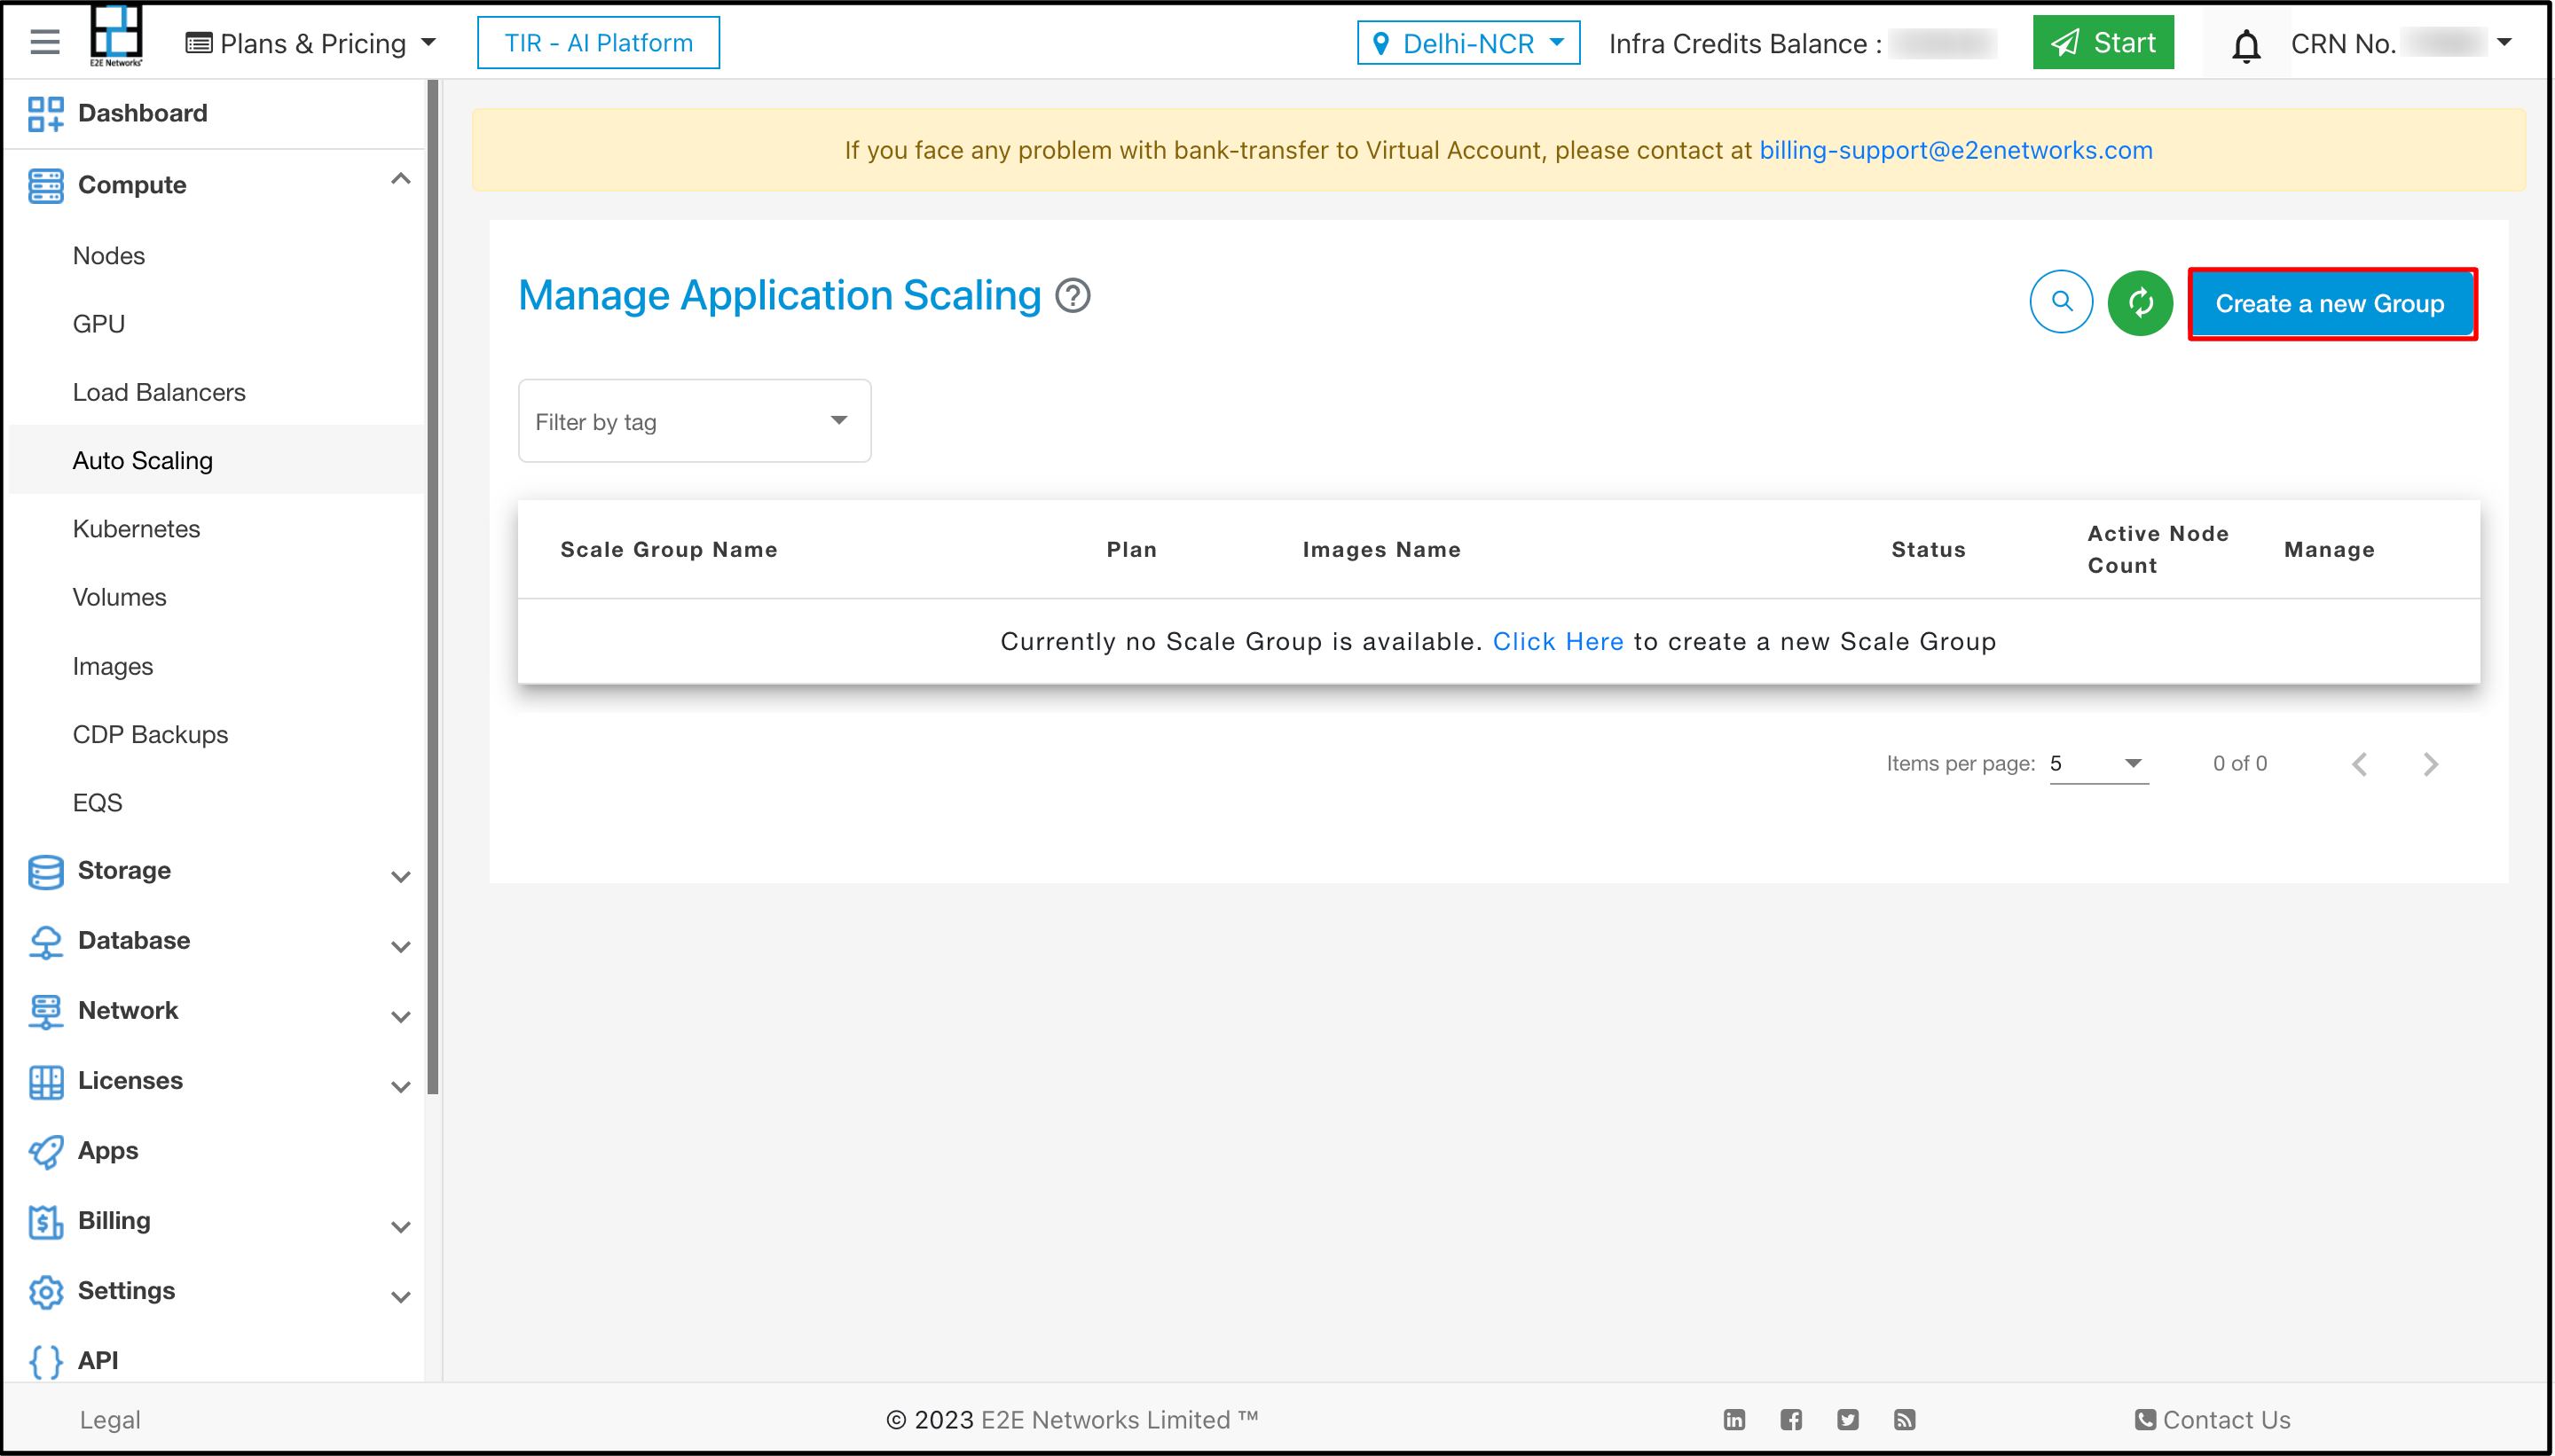Image resolution: width=2555 pixels, height=1456 pixels.
Task: Click the Images Name column header
Action: [x=1380, y=549]
